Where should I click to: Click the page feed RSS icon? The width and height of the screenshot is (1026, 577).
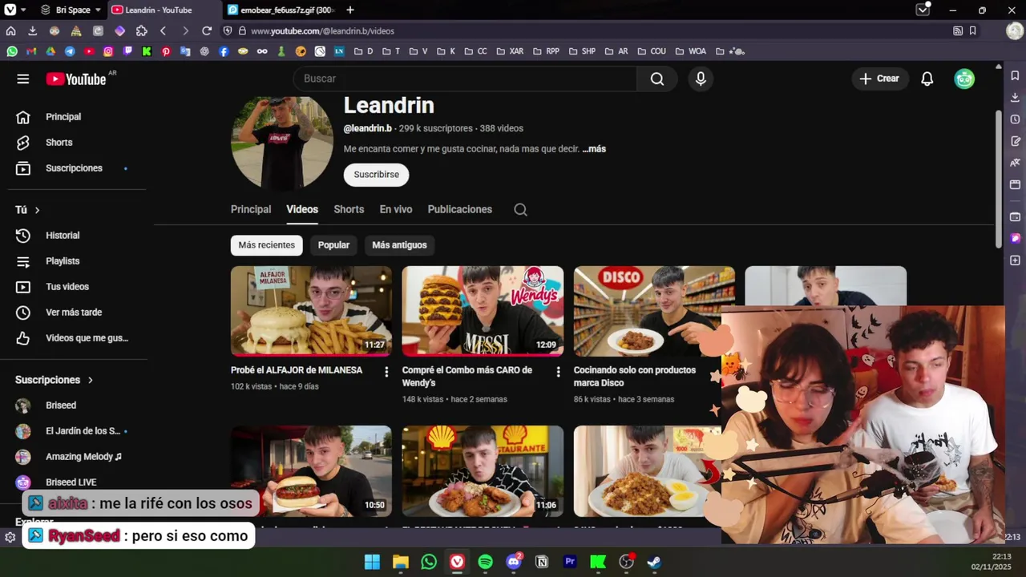point(958,30)
